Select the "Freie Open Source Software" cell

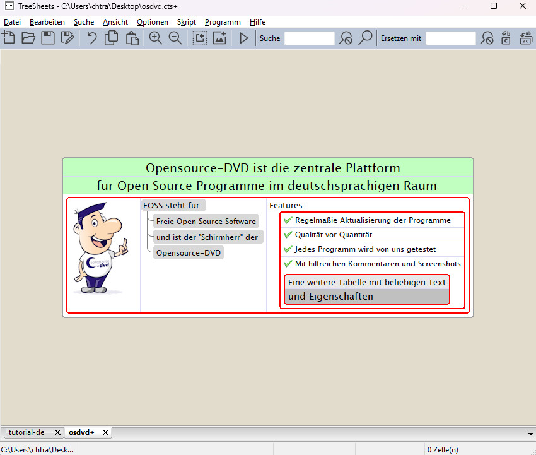[x=206, y=221]
